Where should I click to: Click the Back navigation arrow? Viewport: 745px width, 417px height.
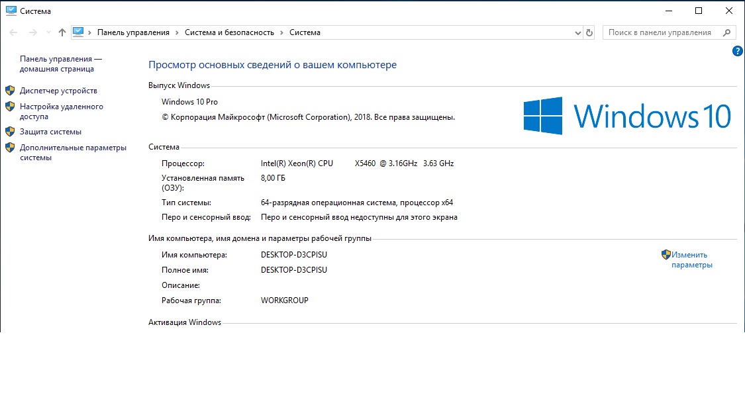coord(13,32)
